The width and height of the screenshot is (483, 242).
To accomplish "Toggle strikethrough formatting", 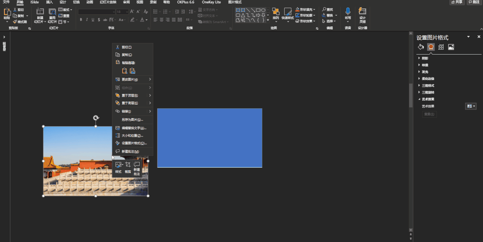I will pos(105,20).
